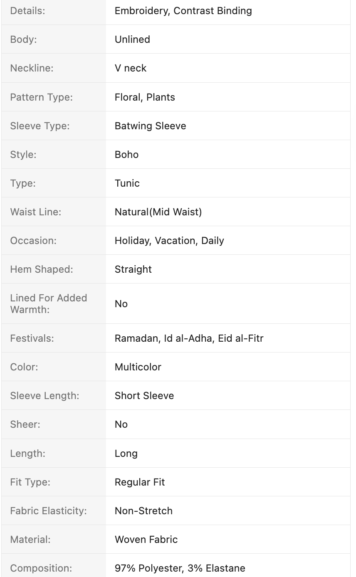
Task: Click the Lined For Added Warmth label
Action: pos(49,304)
